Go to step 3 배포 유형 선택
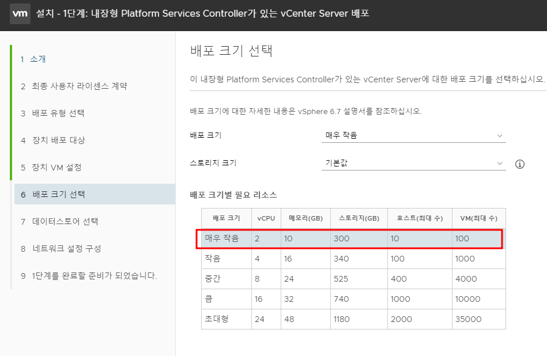 52,113
